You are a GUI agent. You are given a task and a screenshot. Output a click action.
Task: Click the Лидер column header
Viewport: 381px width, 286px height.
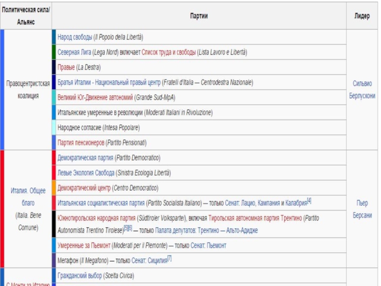(362, 16)
